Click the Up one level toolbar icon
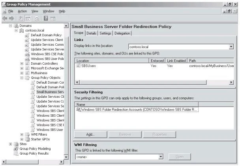Viewport: 240px width, 166px height. pyautogui.click(x=21, y=19)
